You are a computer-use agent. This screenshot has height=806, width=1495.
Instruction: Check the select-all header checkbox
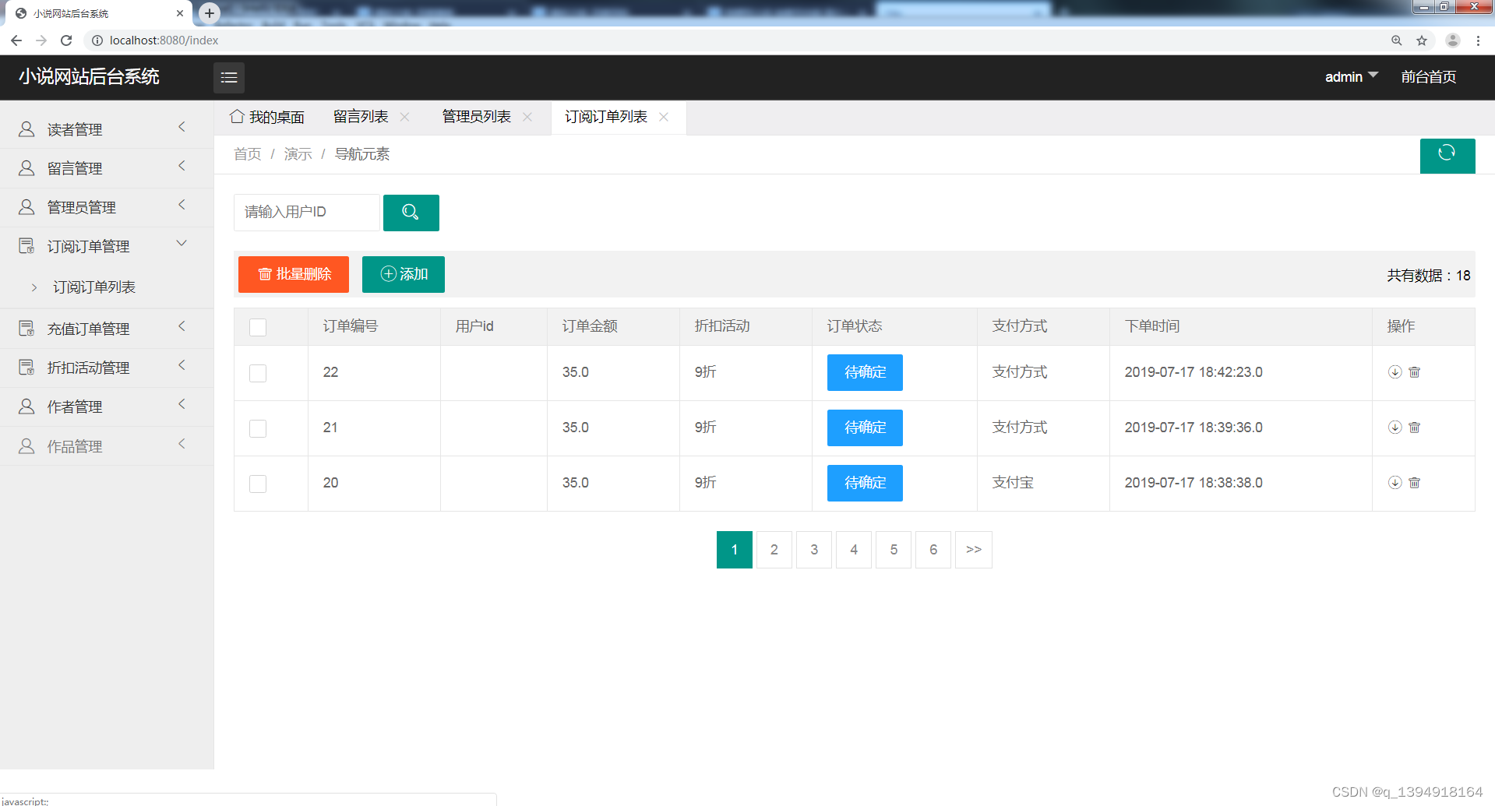coord(258,327)
